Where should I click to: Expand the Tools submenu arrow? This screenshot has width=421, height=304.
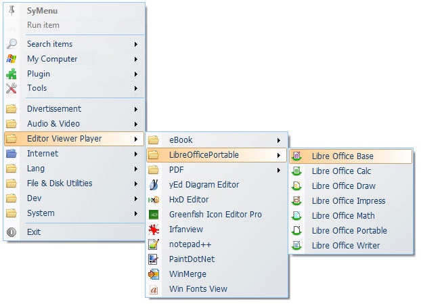pos(136,88)
